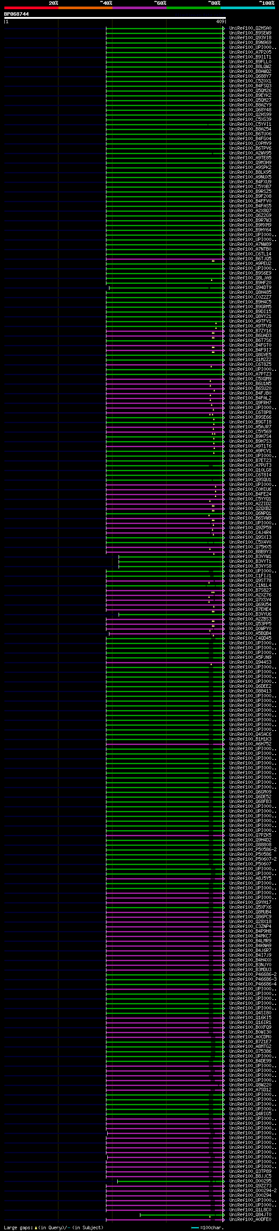This screenshot has height=1231, width=279.
Task: Select hit label UniRef100_Q9Z273
Action: tap(250, 1186)
